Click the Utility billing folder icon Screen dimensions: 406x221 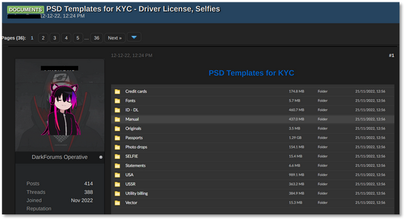118,194
